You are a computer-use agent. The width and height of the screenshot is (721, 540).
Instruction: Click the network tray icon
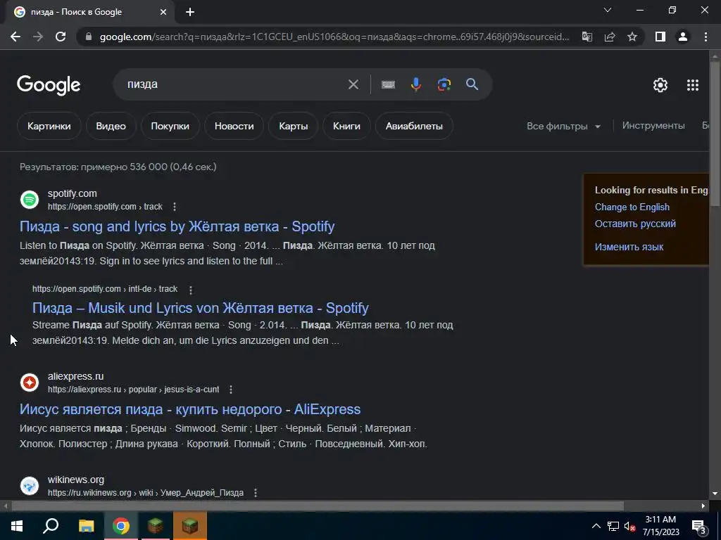(613, 526)
